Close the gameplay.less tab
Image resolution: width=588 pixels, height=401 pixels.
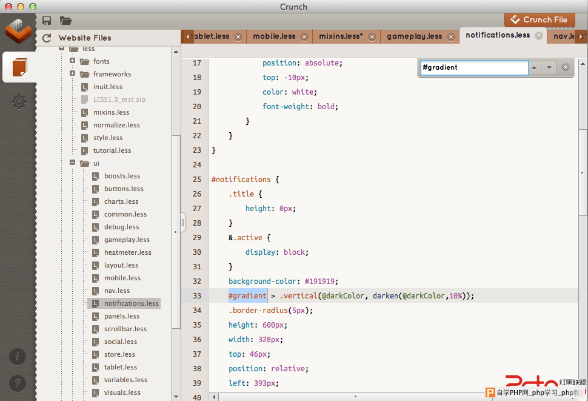click(451, 37)
